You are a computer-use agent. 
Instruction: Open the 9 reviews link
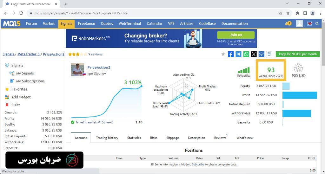pyautogui.click(x=95, y=54)
